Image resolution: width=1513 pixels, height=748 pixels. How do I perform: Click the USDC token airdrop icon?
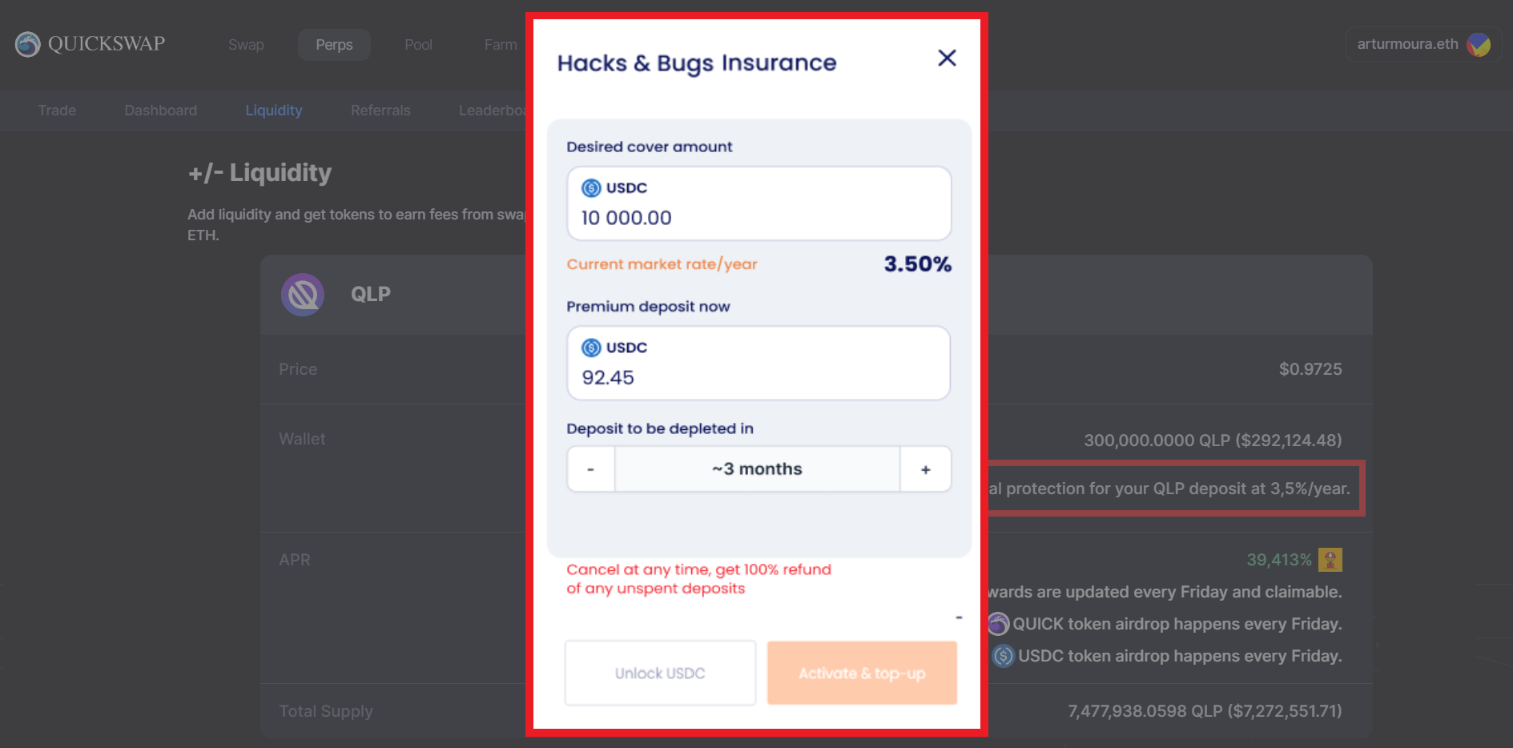click(x=1003, y=656)
